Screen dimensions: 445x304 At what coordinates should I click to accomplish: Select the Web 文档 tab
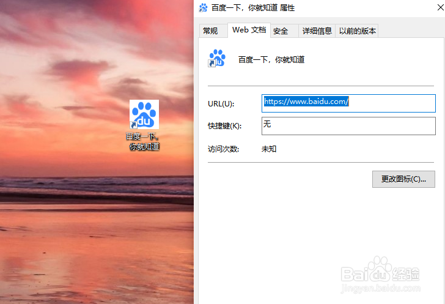click(249, 30)
